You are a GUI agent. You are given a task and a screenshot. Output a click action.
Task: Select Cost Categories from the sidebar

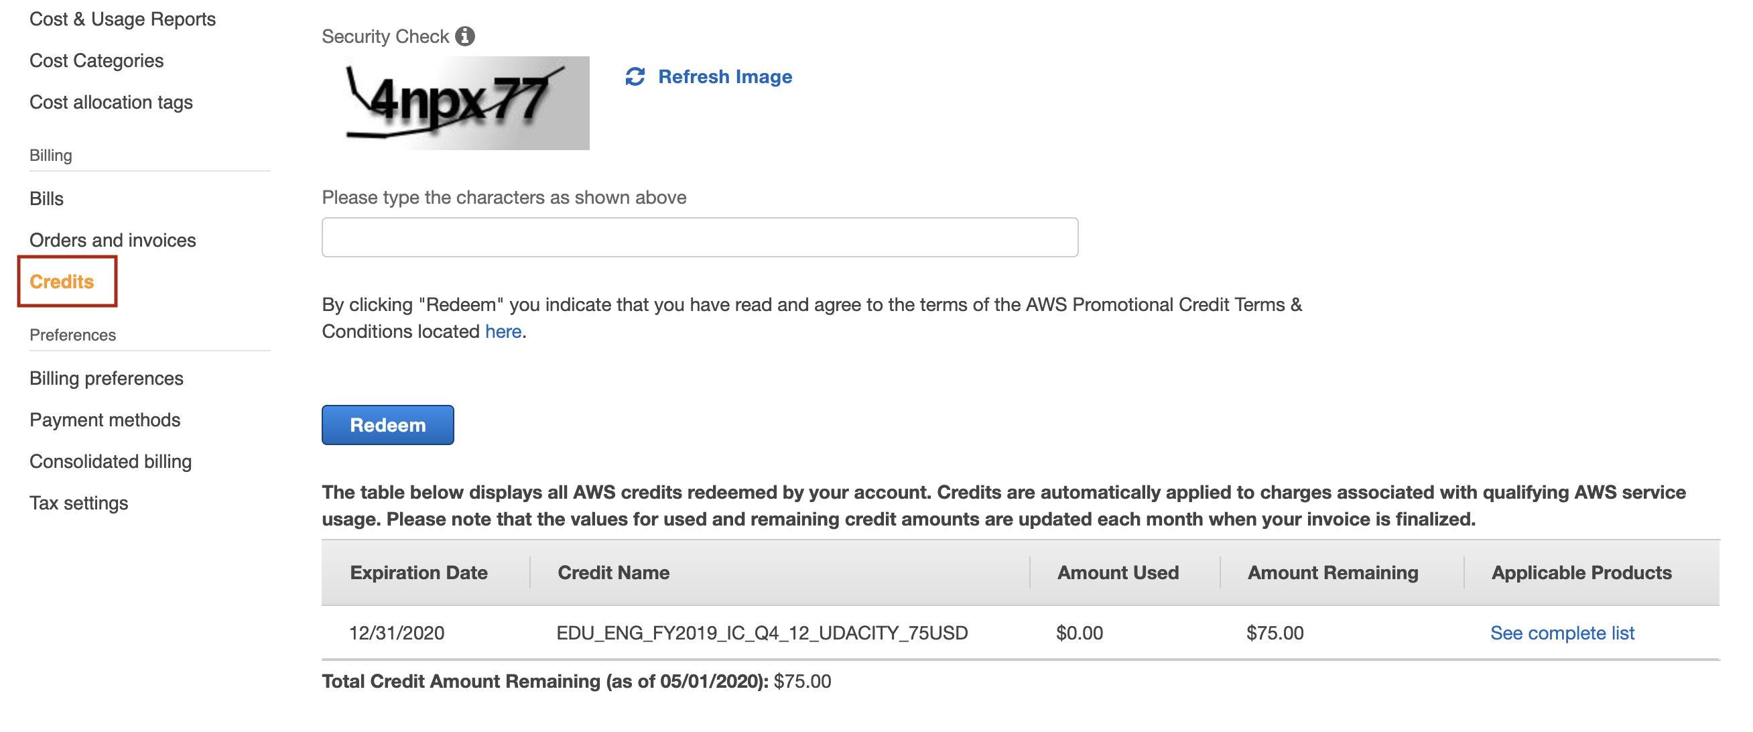pyautogui.click(x=96, y=60)
